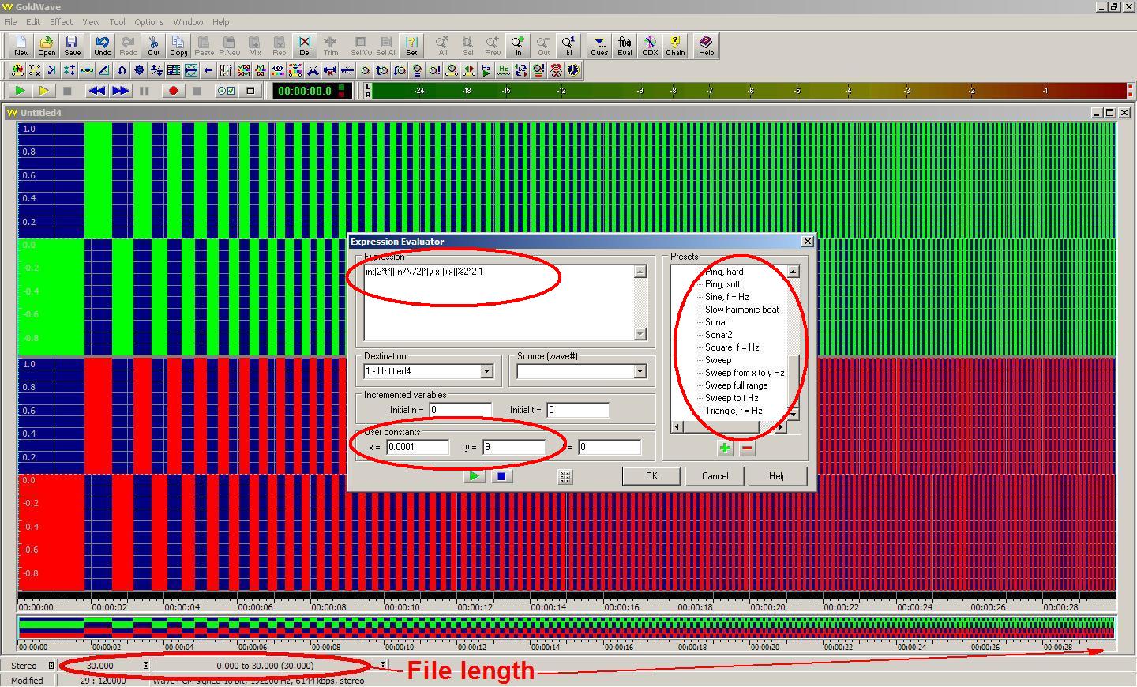Expand the Source (wave#) dropdown

click(640, 371)
